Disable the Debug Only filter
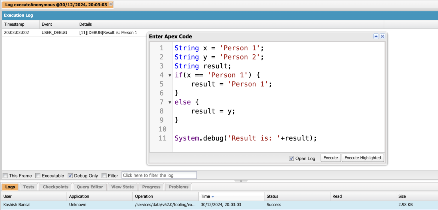 tap(70, 175)
